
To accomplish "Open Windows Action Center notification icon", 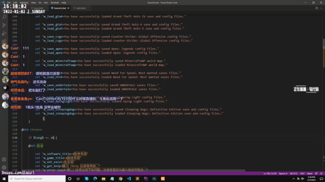I will (321, 179).
